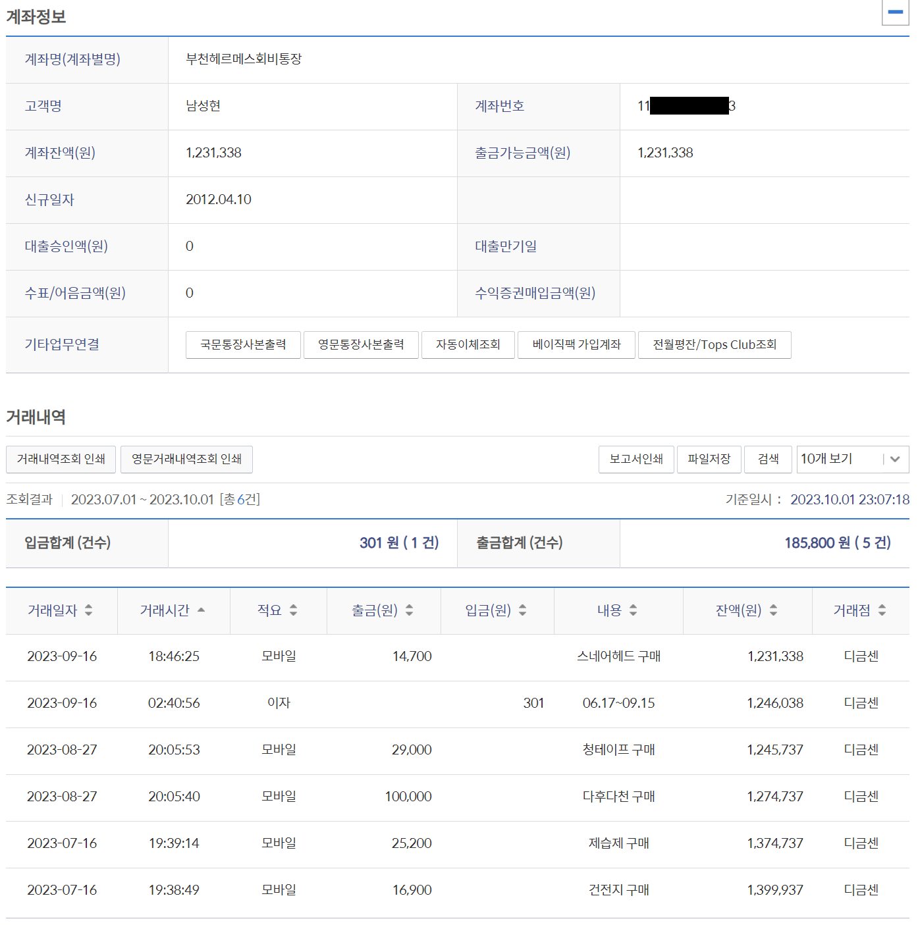This screenshot has width=918, height=925.
Task: Sort by 내용 column arrows
Action: pyautogui.click(x=633, y=610)
